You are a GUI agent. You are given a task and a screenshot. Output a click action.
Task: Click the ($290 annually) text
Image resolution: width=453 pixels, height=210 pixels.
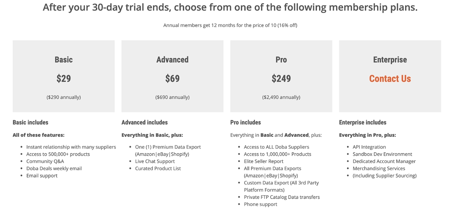coord(64,97)
